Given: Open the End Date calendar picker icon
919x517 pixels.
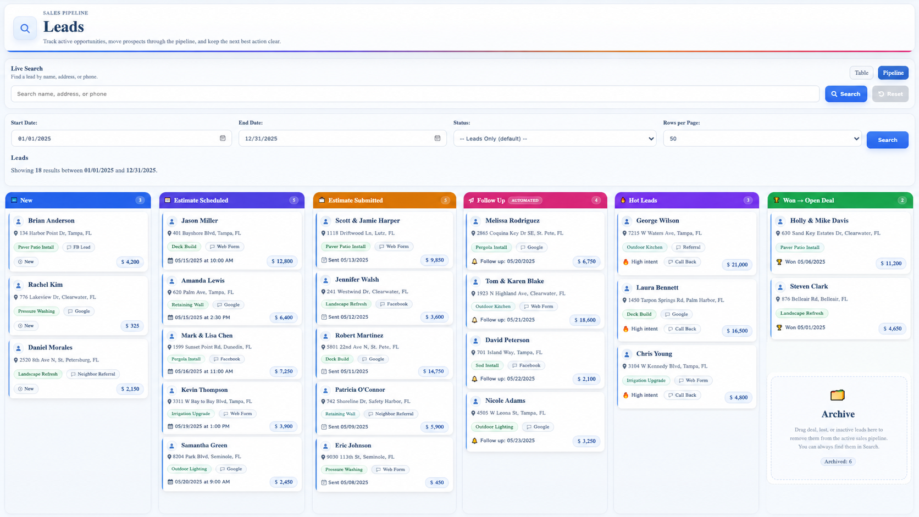Looking at the screenshot, I should point(438,138).
